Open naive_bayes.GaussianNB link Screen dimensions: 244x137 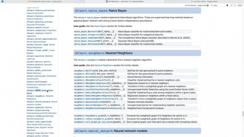click(x=87, y=41)
